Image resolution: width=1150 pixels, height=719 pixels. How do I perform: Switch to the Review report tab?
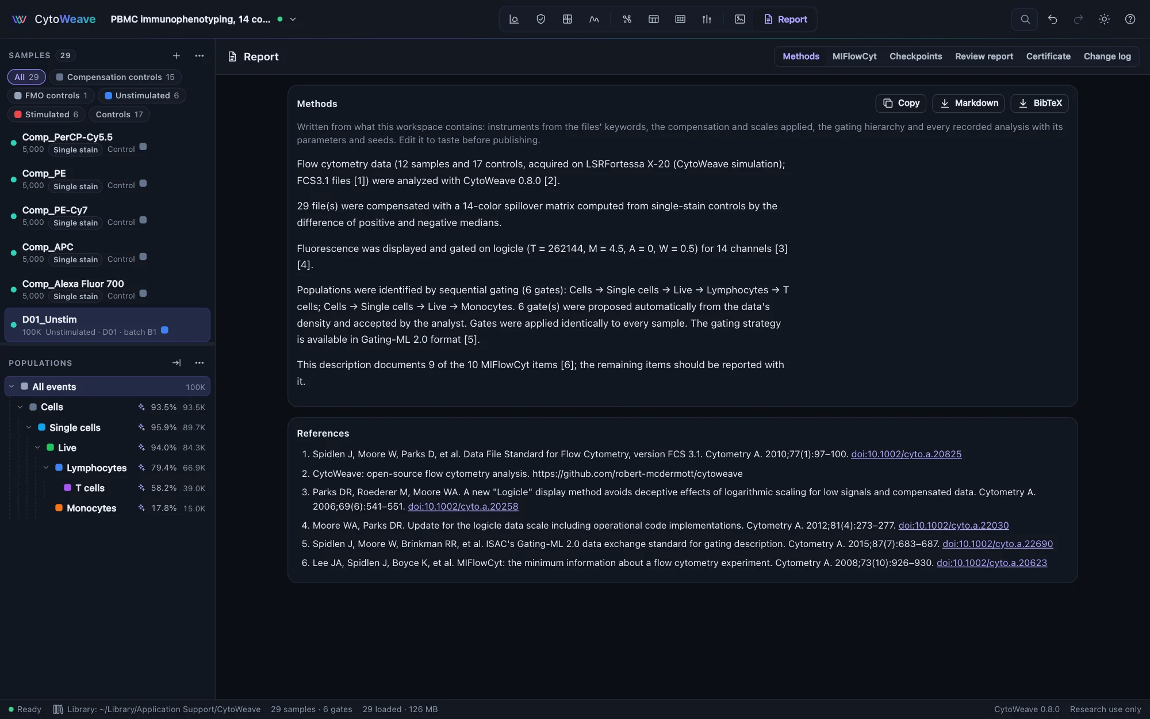coord(984,56)
